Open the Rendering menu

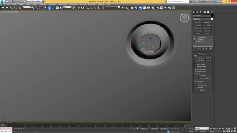[74, 4]
